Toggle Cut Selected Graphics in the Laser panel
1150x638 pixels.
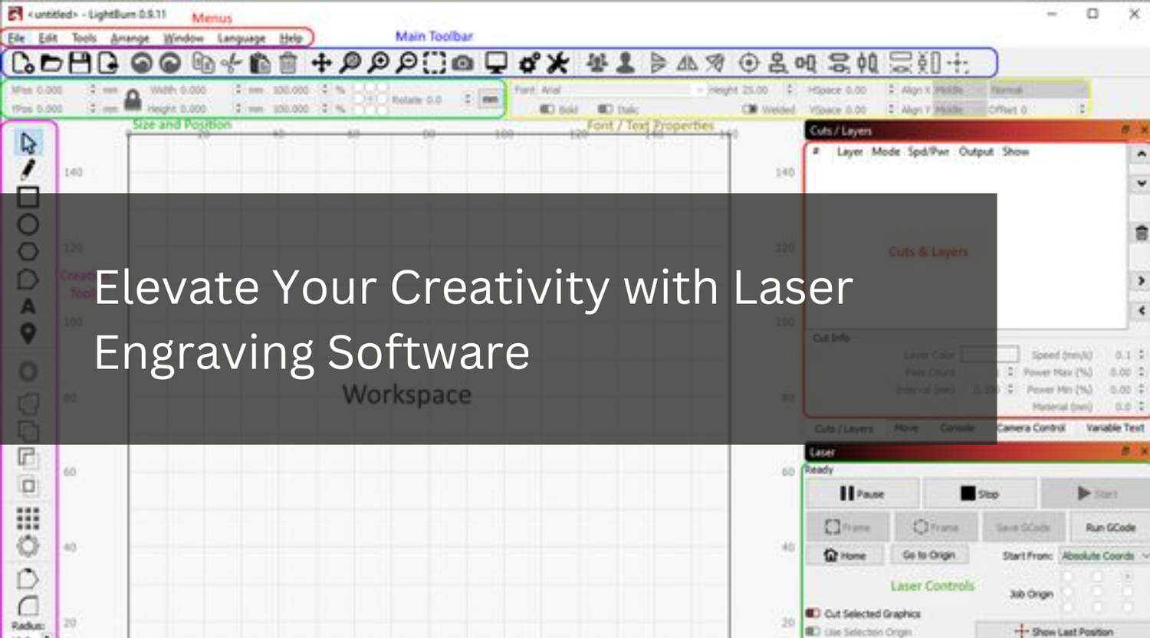(815, 613)
